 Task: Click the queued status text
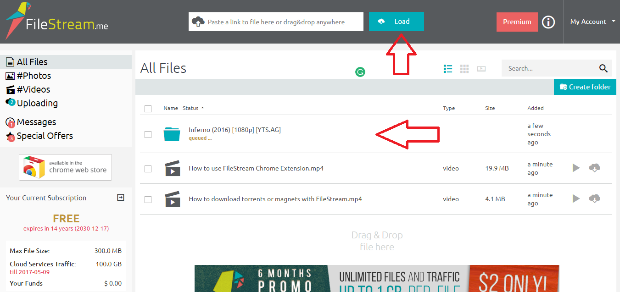click(x=200, y=138)
